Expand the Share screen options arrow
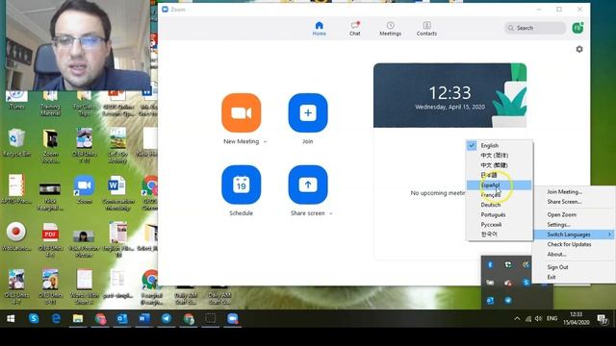The width and height of the screenshot is (616, 346). 331,213
